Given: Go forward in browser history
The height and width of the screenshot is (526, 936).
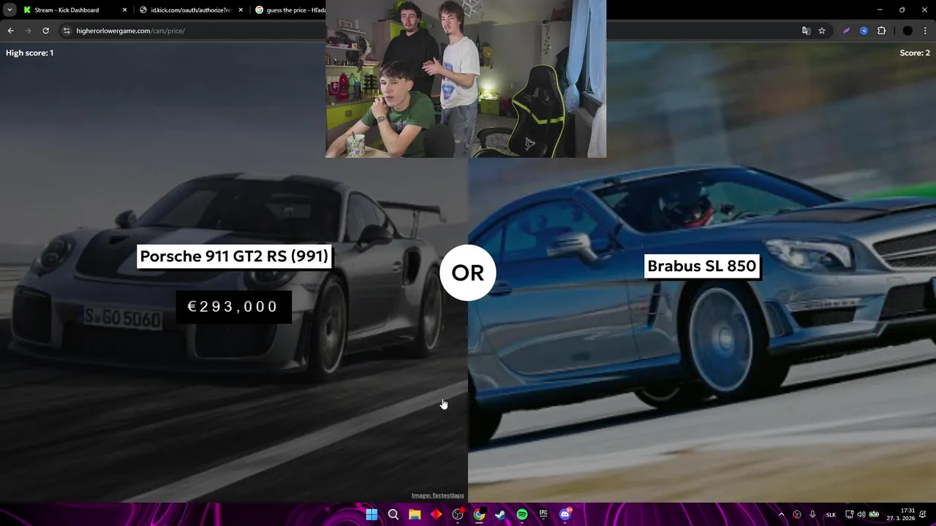Looking at the screenshot, I should point(28,31).
